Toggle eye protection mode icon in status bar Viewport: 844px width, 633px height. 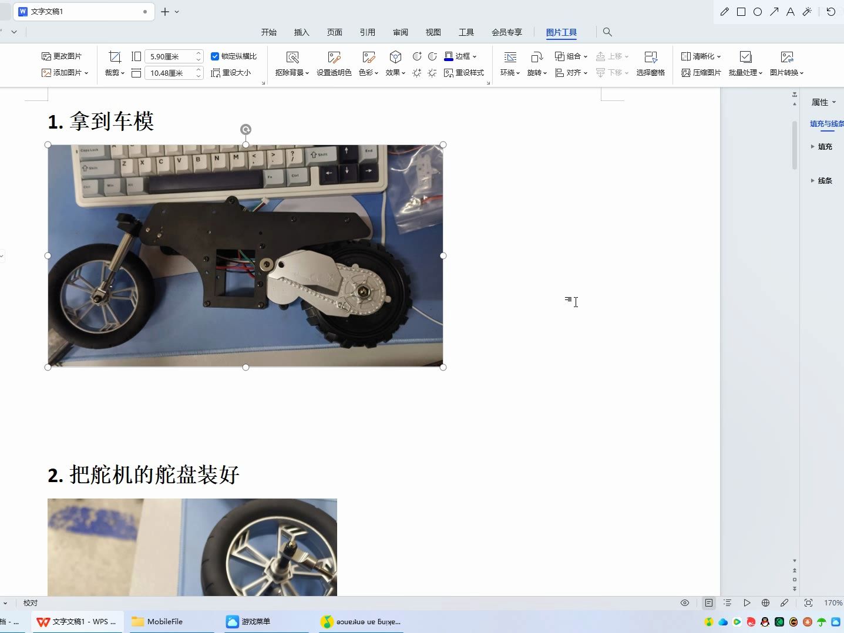click(685, 603)
